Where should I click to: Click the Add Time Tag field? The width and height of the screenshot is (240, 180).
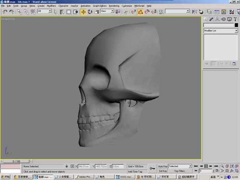coord(137,171)
